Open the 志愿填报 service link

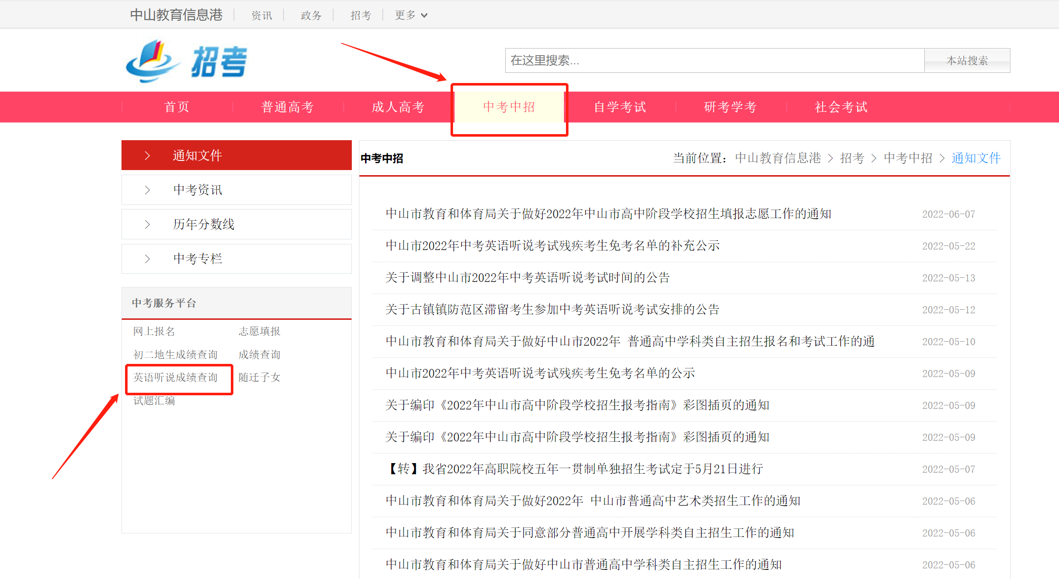(259, 332)
